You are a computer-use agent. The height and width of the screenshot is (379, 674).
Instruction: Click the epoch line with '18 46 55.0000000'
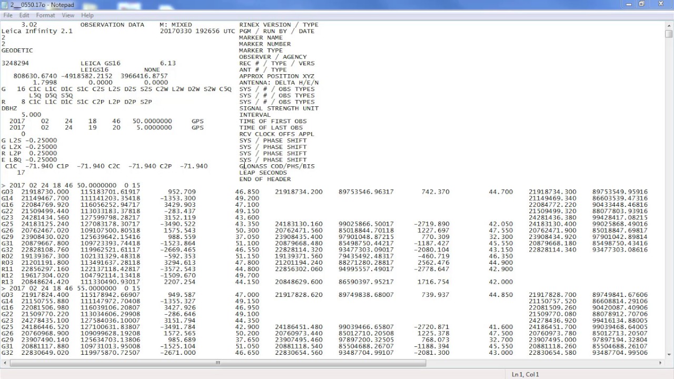coord(71,288)
